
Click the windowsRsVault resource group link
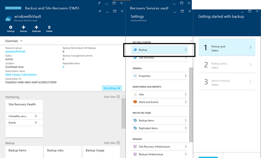[x=15, y=52]
